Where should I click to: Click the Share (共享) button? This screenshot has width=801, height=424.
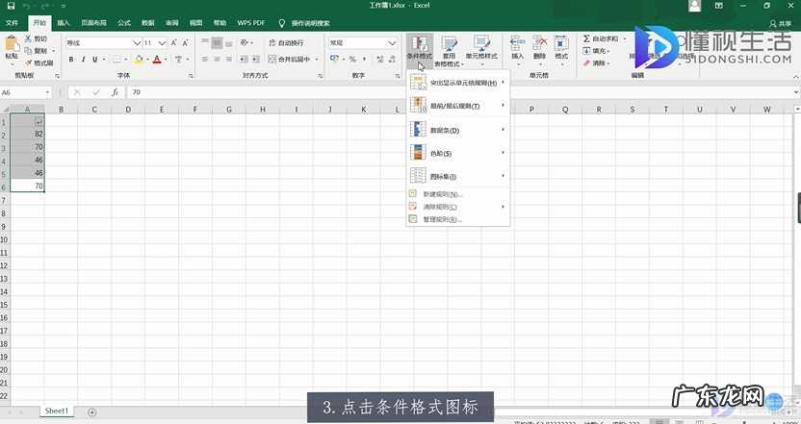(x=780, y=23)
